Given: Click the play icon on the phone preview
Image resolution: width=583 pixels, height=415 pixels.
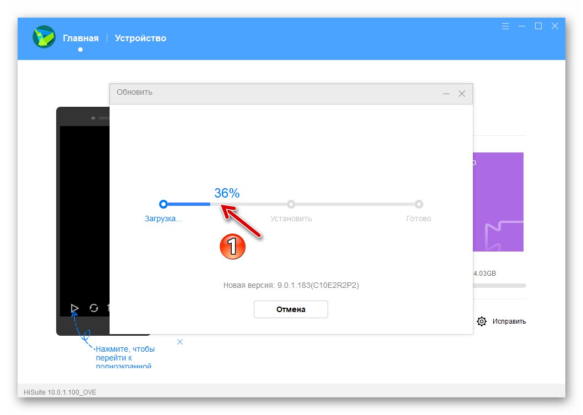Looking at the screenshot, I should pos(74,308).
